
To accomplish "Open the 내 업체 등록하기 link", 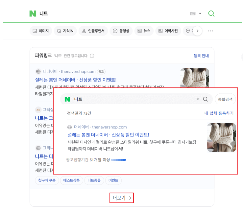I will [x=219, y=113].
